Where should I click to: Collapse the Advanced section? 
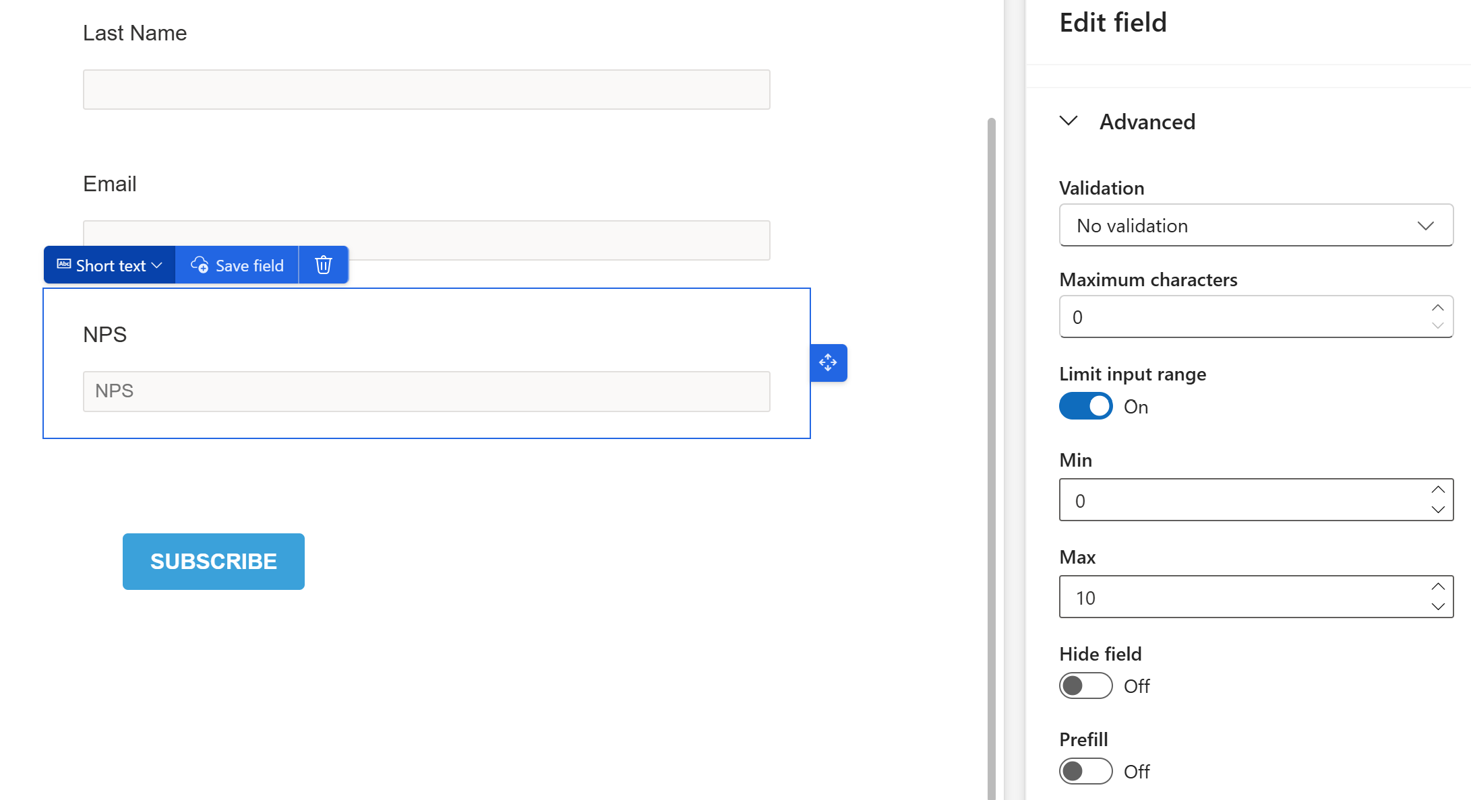tap(1069, 121)
